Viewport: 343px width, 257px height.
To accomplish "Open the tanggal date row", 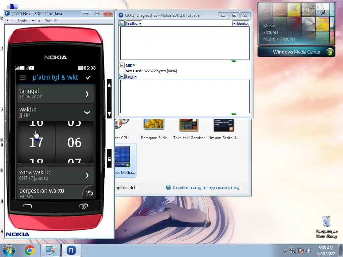I will [x=56, y=94].
